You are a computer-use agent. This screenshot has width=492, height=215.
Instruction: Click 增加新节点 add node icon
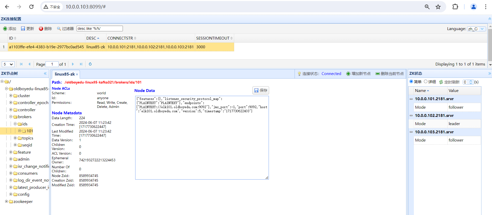pyautogui.click(x=348, y=74)
